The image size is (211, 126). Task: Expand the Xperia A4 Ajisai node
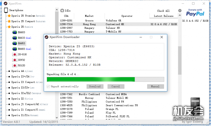pyautogui.click(x=9, y=71)
